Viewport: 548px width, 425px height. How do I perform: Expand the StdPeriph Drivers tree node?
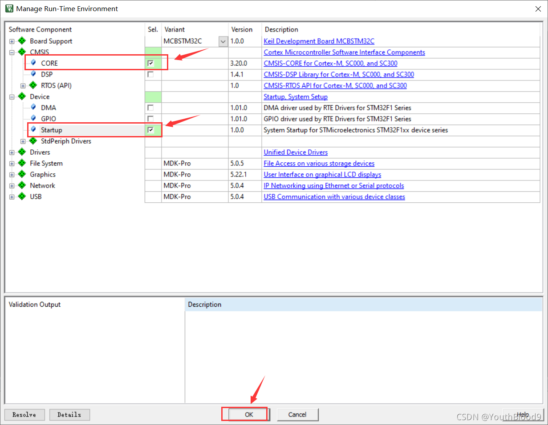tap(23, 141)
